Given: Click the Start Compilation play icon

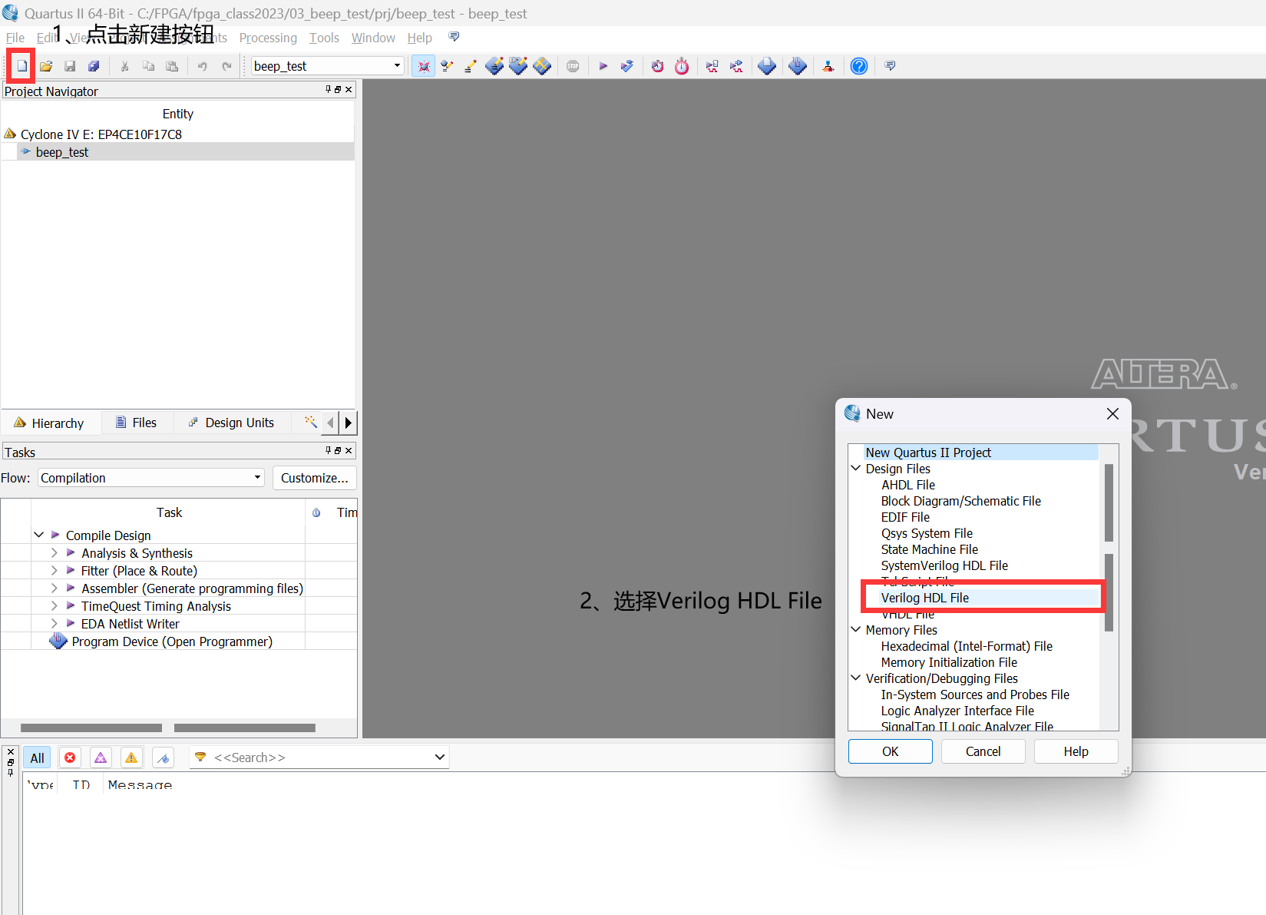Looking at the screenshot, I should coord(603,66).
